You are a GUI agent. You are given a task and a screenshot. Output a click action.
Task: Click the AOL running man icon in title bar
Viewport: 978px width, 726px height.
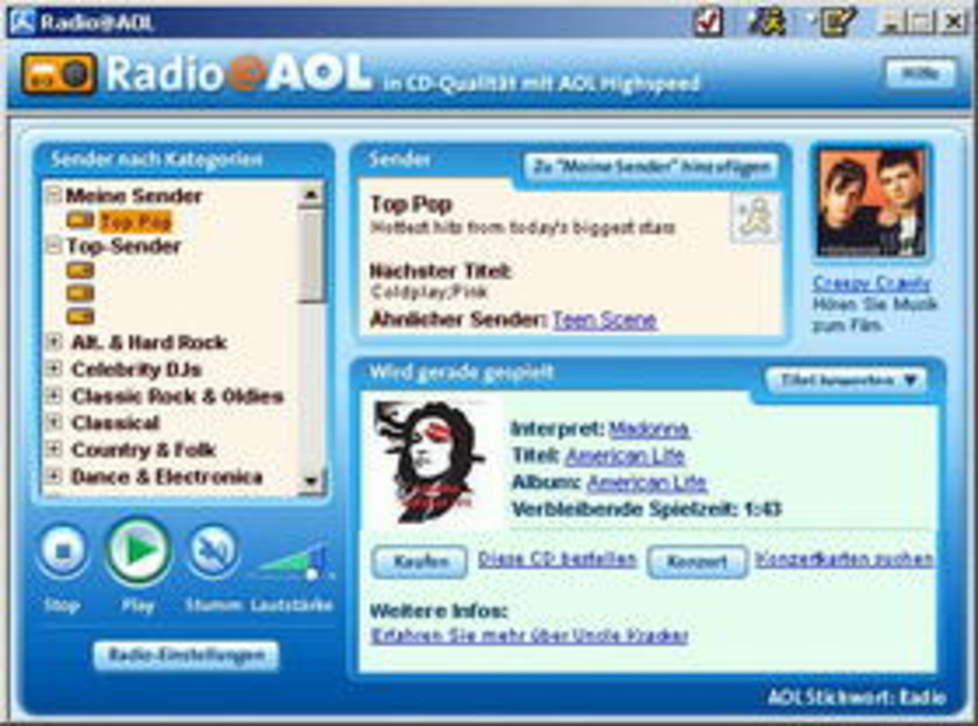(769, 22)
